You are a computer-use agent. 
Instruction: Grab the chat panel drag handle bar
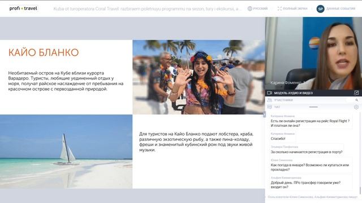tap(313, 107)
